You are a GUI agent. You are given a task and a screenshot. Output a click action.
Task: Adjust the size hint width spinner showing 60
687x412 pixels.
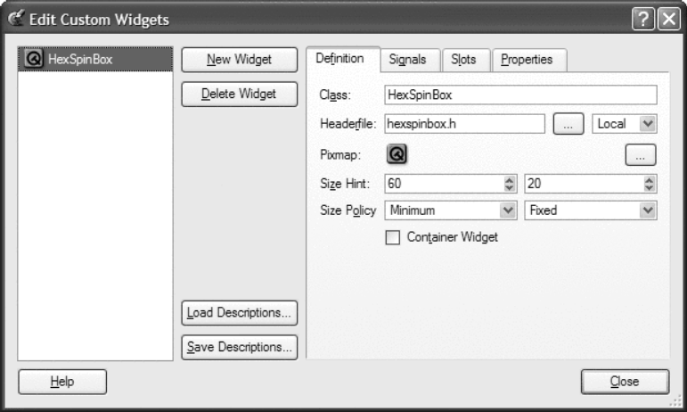pyautogui.click(x=511, y=183)
